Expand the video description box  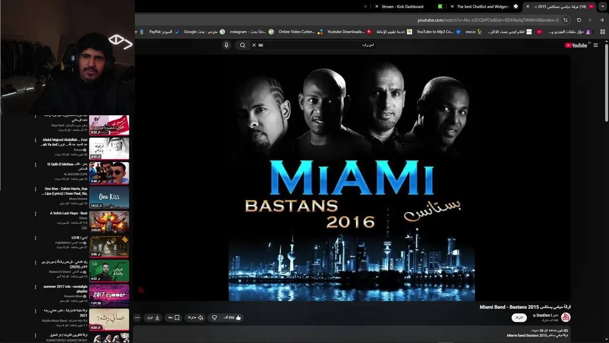coord(352,333)
